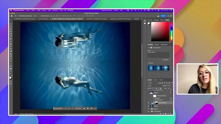Toggle the layer filter switch in Layers panel
Viewport: 221px width, 124px height.
pyautogui.click(x=172, y=83)
